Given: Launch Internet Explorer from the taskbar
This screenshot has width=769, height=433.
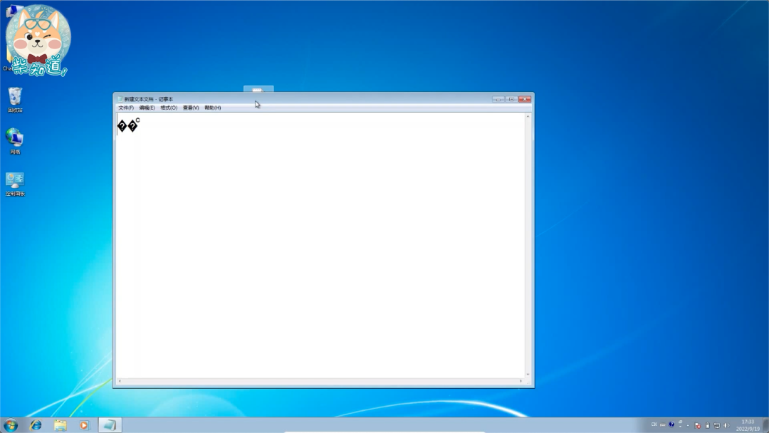Looking at the screenshot, I should click(36, 425).
